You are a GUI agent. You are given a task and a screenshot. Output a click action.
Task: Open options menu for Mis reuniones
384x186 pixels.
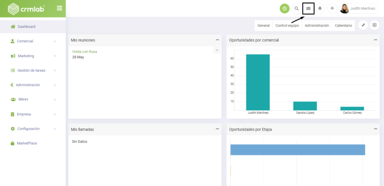coord(217,40)
